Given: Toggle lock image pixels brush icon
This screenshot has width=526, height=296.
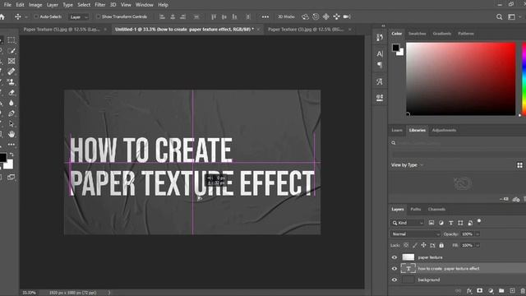Looking at the screenshot, I should click(x=415, y=245).
